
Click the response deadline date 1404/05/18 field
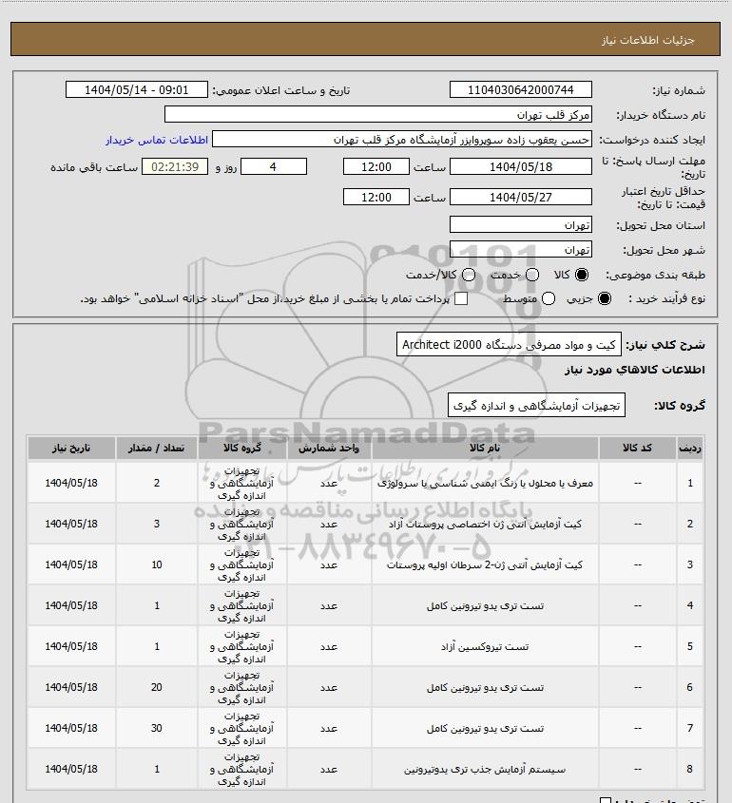(520, 166)
